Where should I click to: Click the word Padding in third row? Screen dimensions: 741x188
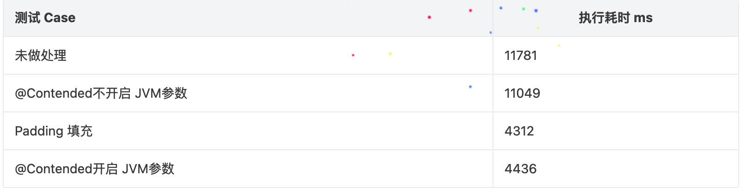click(x=39, y=131)
